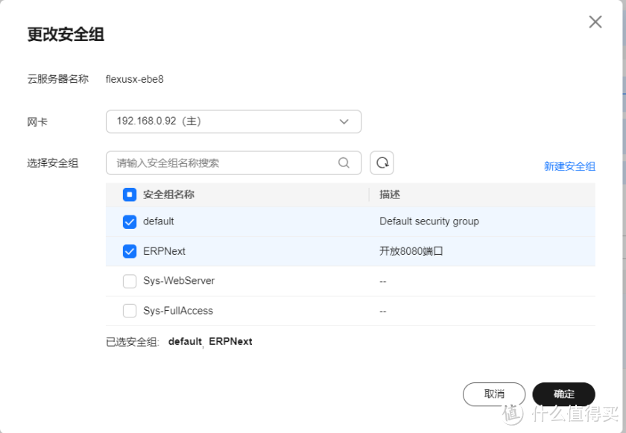Image resolution: width=626 pixels, height=433 pixels.
Task: Click the search magnifier icon
Action: (344, 162)
